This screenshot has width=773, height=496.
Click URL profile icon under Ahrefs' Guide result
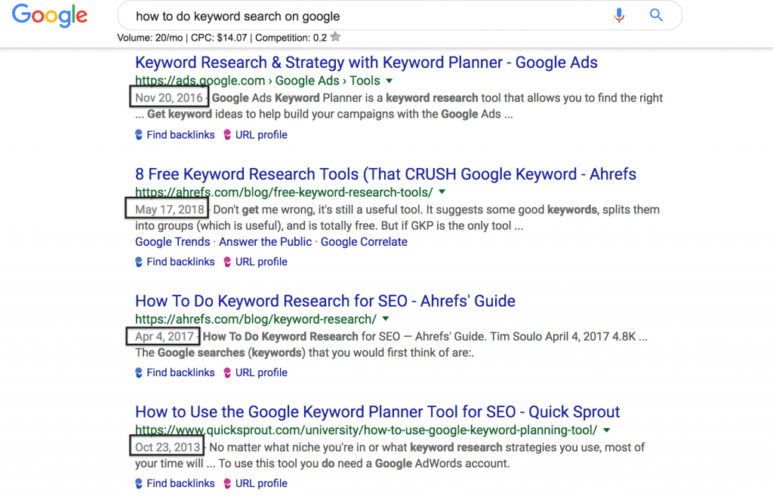[227, 373]
